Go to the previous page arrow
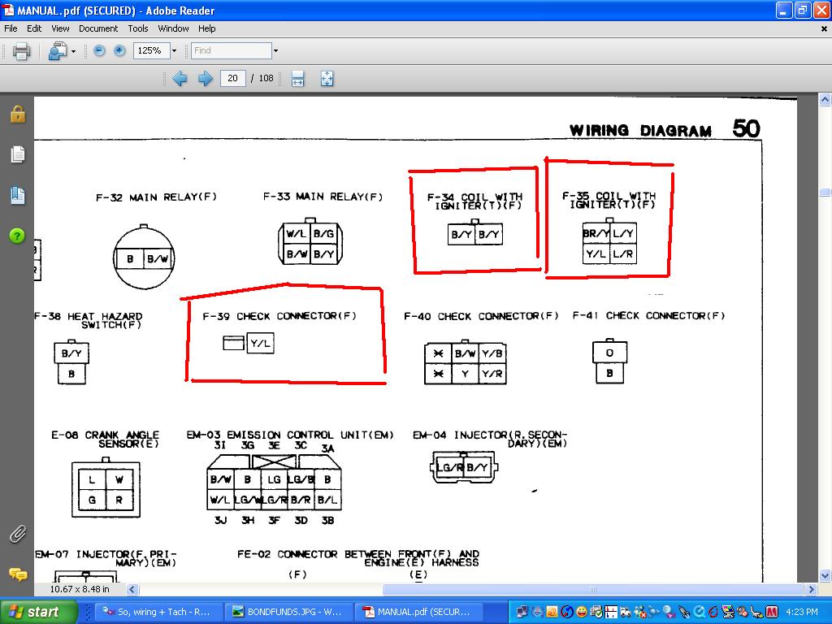This screenshot has height=624, width=832. click(180, 79)
